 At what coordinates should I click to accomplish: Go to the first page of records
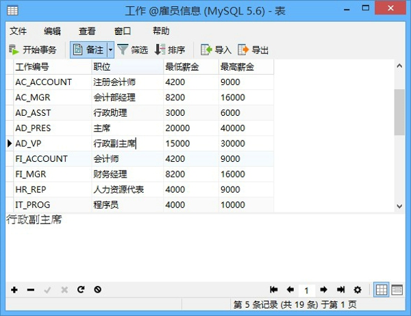[x=274, y=290]
